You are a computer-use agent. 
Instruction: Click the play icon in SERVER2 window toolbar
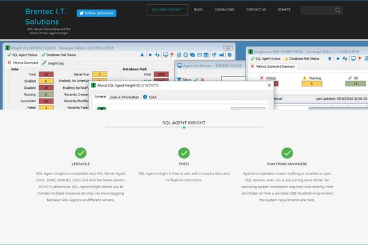click(150, 55)
